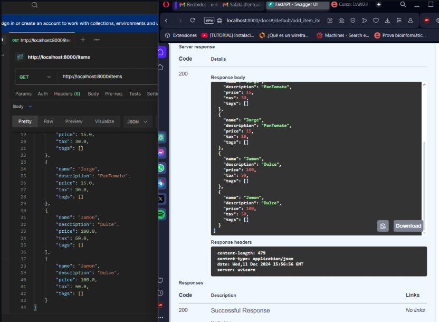Click the copy response body icon in Swagger
The height and width of the screenshot is (322, 439).
(x=383, y=226)
